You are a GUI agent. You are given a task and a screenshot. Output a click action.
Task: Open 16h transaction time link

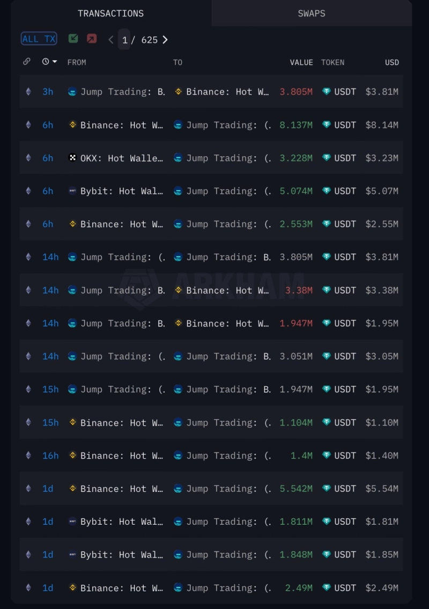point(50,455)
